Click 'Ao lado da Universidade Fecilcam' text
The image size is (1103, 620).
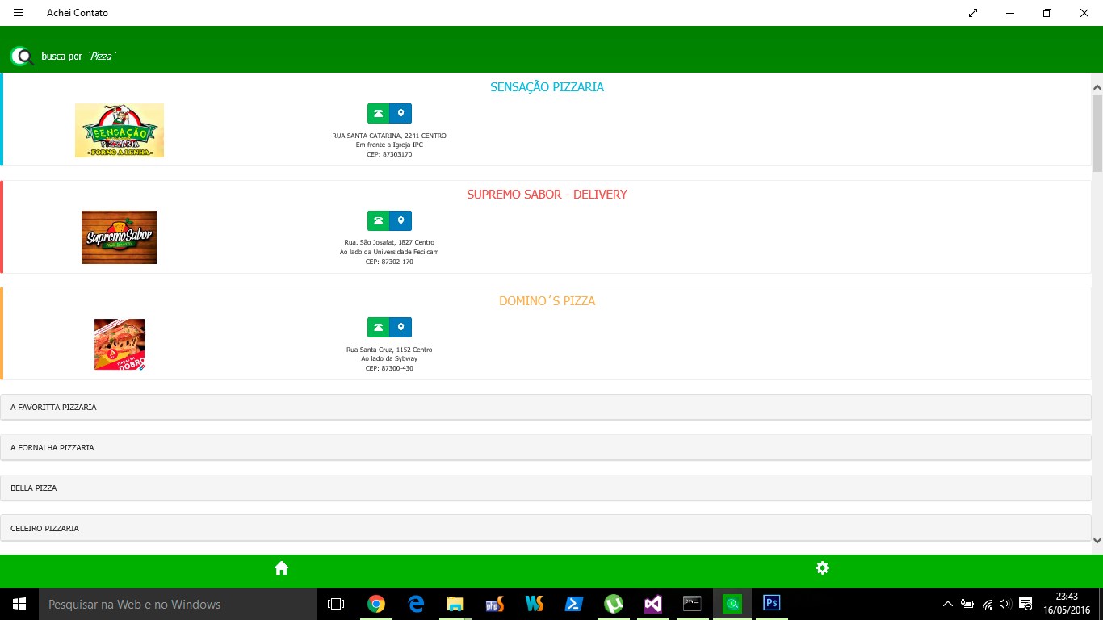(x=389, y=252)
